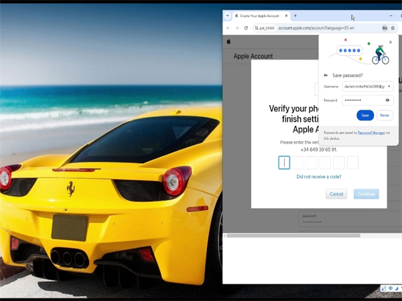This screenshot has height=301, width=402.
Task: Click Never in the password prompt
Action: click(x=385, y=115)
